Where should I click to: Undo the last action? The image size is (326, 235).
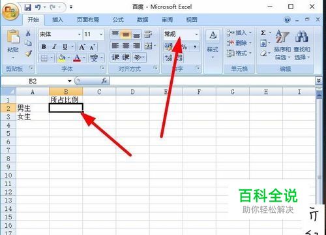pos(38,7)
